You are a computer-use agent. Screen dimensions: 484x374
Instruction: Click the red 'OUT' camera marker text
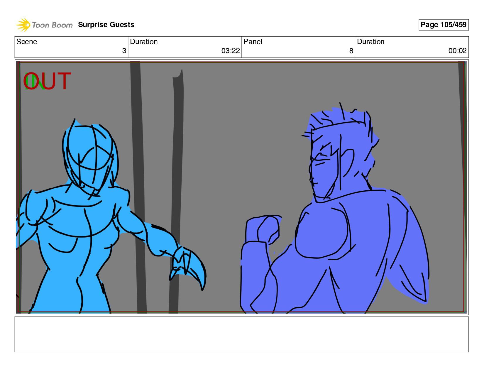point(48,81)
